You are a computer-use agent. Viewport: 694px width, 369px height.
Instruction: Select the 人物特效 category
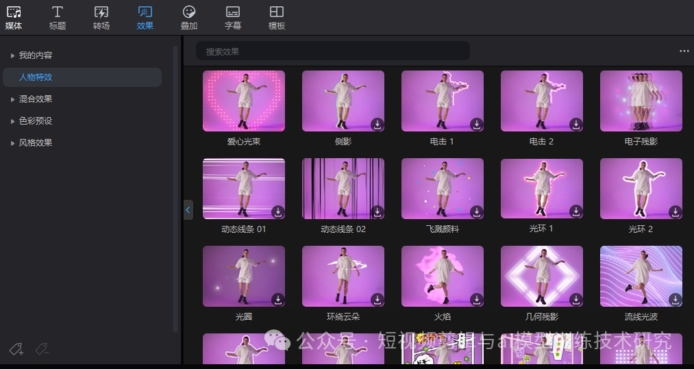tap(82, 77)
